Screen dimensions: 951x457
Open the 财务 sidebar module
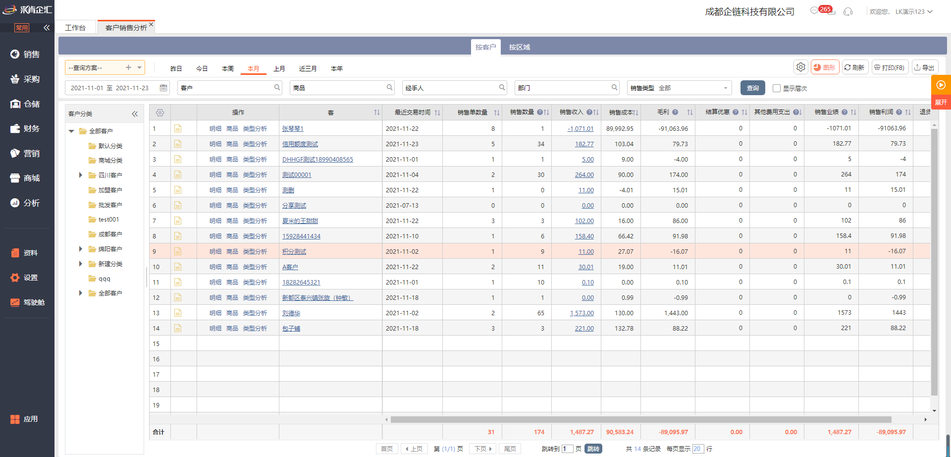click(26, 128)
